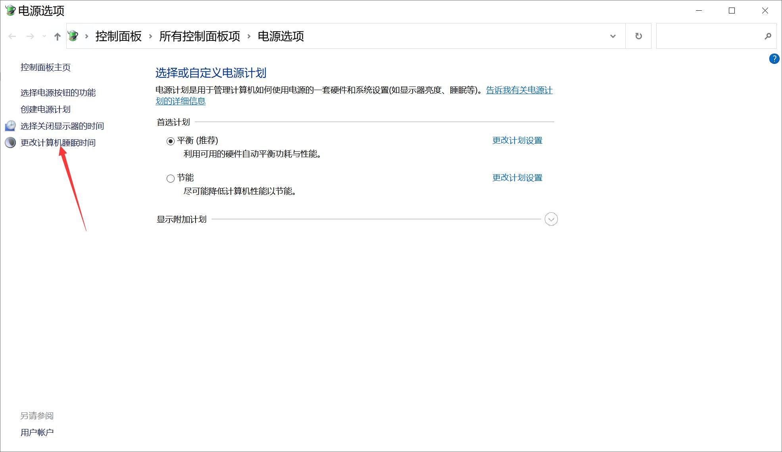Viewport: 782px width, 452px height.
Task: Open the blue help question mark
Action: point(774,59)
